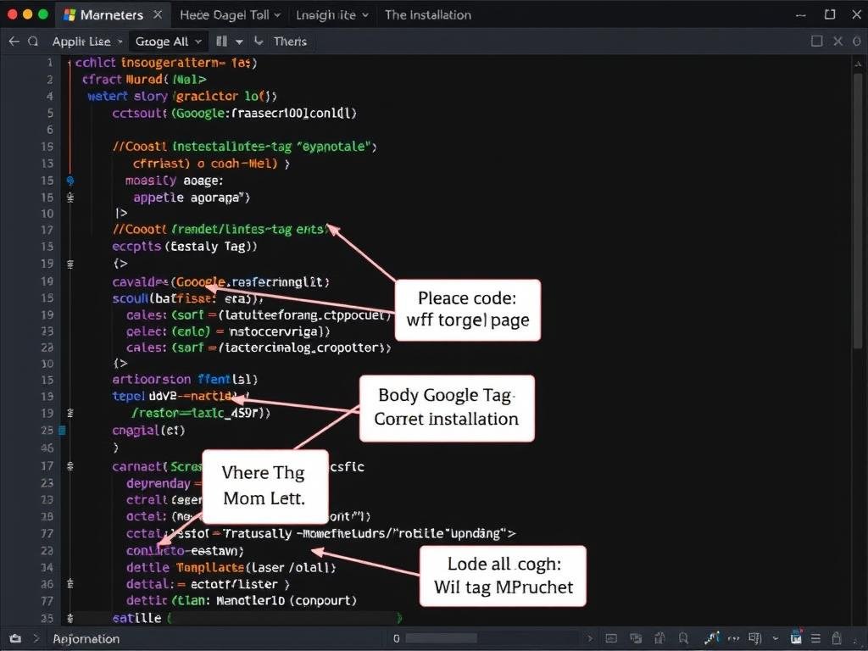Click the blue split editor layout icon
868x651 pixels.
(222, 41)
